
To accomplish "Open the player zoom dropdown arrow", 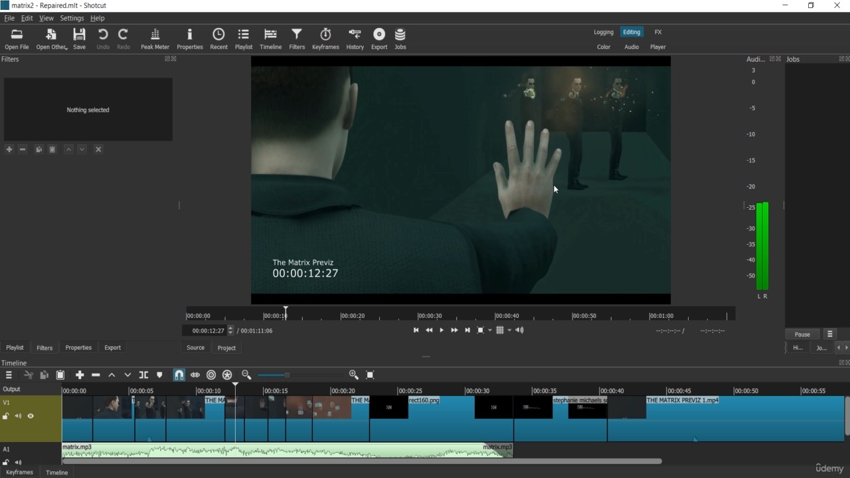I will point(490,330).
